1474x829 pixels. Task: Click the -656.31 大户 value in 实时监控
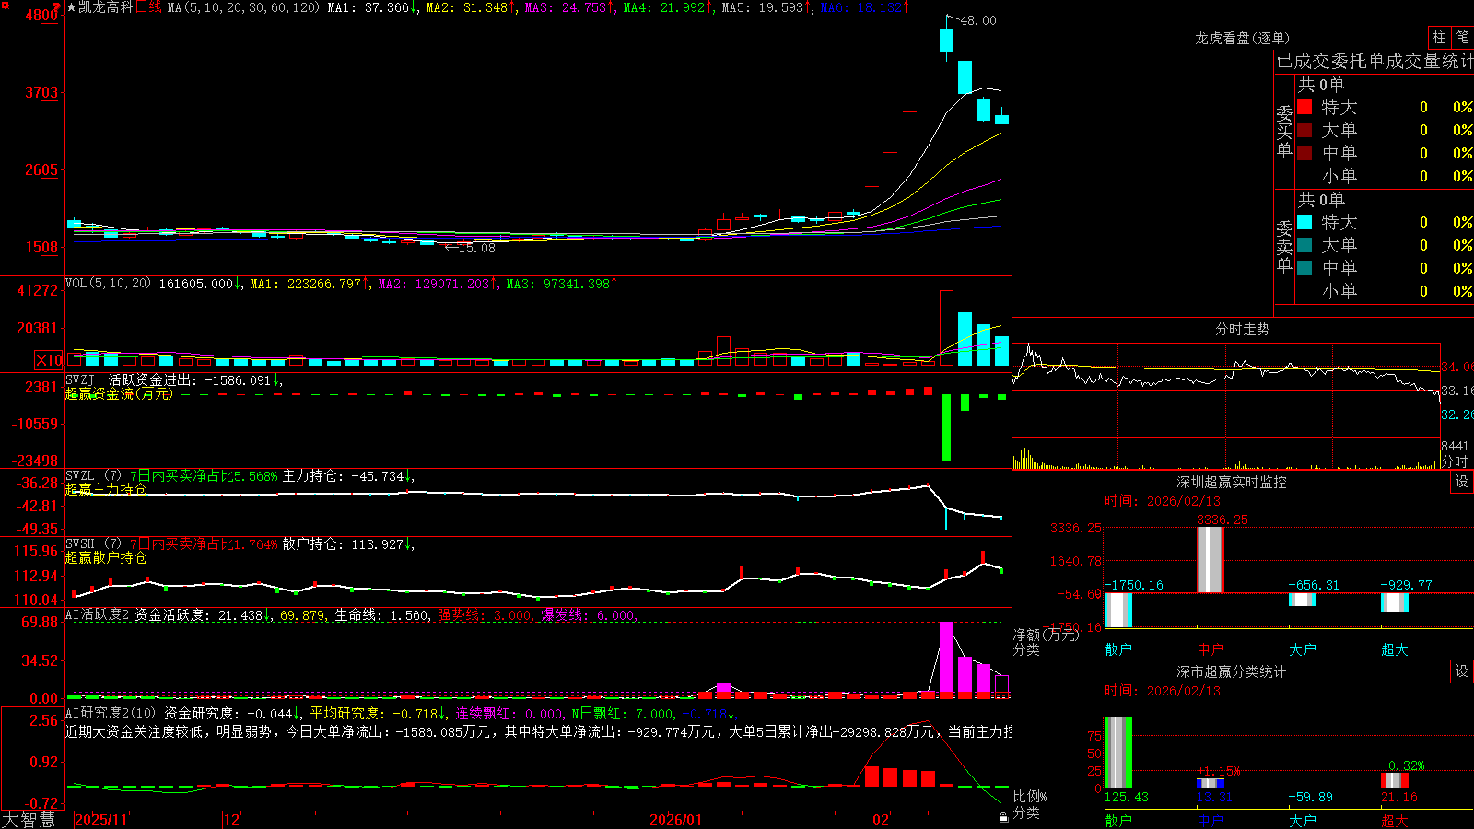point(1314,585)
